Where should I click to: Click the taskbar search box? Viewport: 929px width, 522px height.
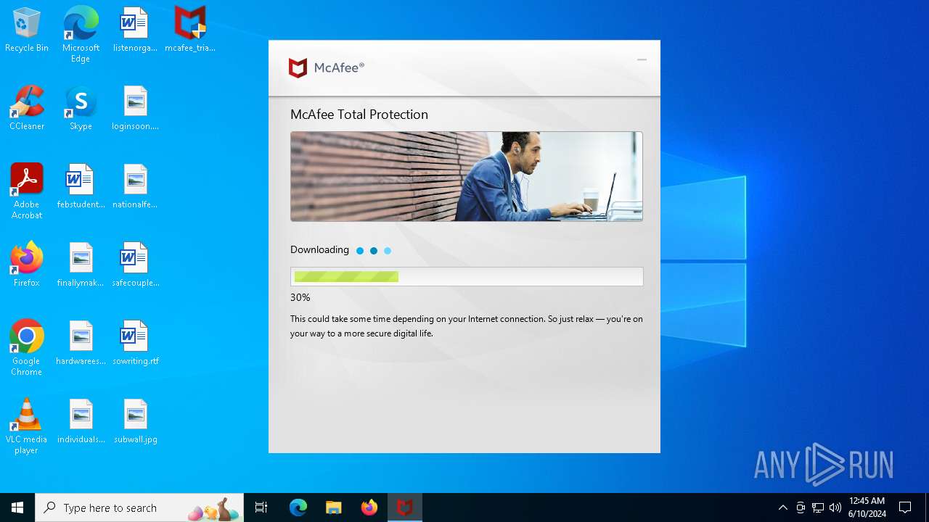[139, 507]
